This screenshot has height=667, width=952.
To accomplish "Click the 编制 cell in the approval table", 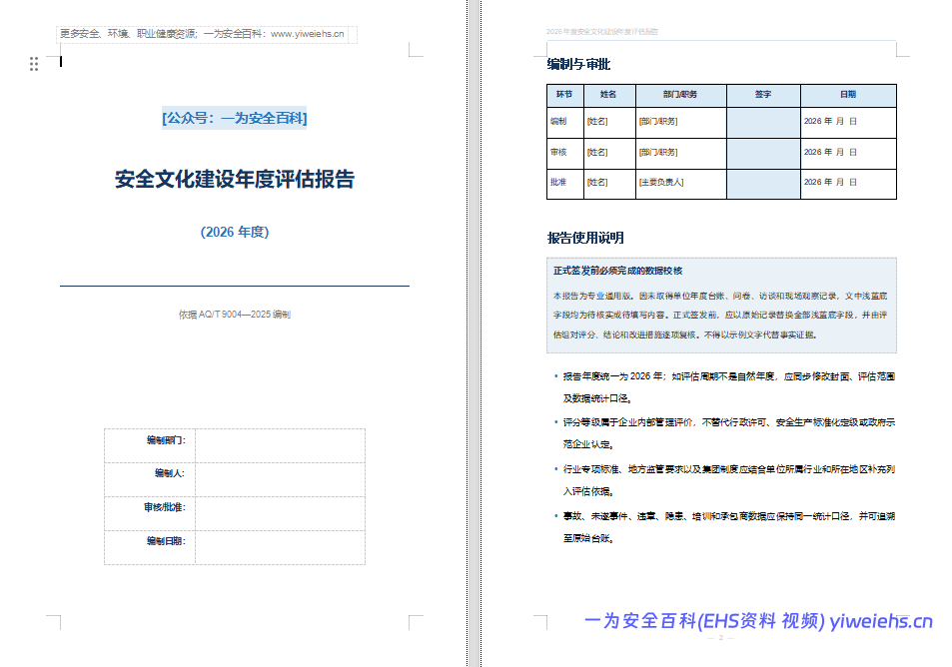I will click(x=564, y=122).
